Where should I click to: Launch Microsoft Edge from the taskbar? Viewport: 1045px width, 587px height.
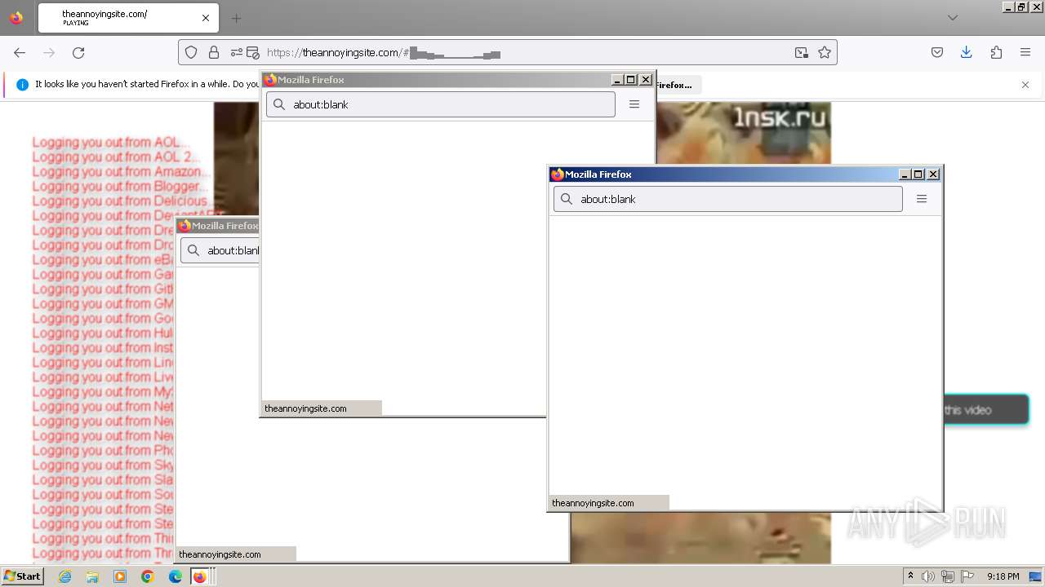tap(176, 576)
